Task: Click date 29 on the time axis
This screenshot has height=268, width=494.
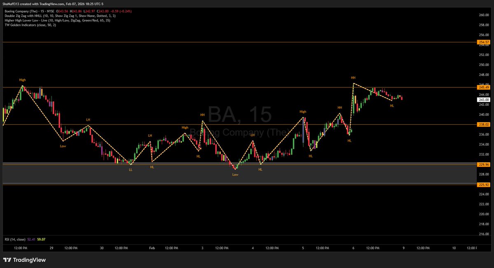Action: 51,248
